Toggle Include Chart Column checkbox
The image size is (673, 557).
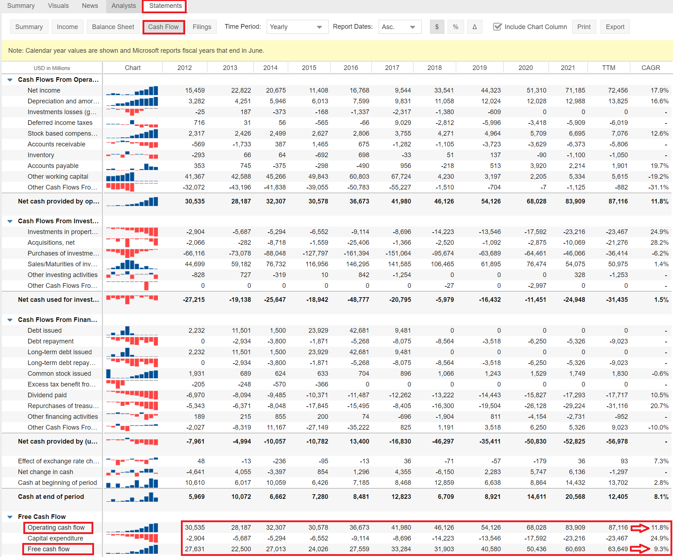point(497,27)
